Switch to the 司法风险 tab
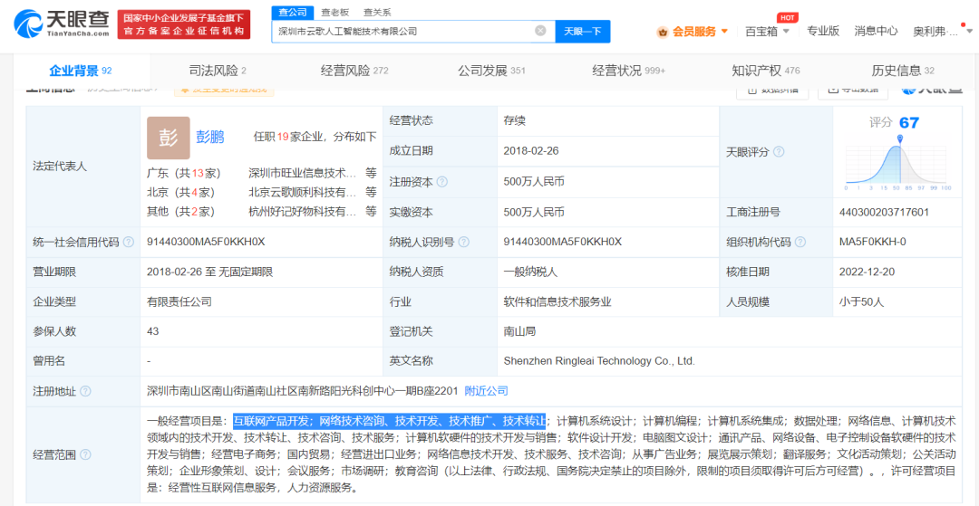This screenshot has width=979, height=506. [217, 71]
